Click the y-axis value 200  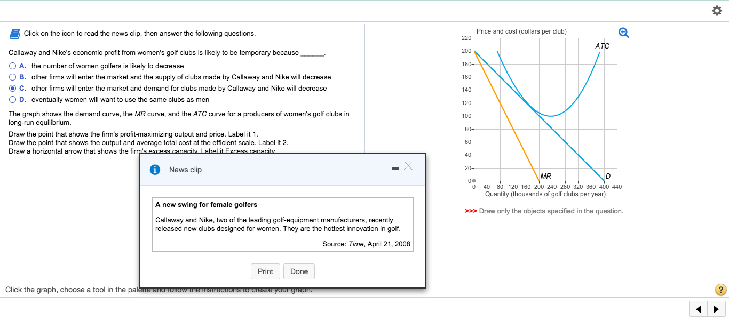click(x=466, y=51)
